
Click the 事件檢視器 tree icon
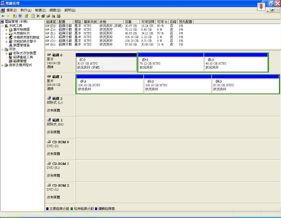point(11,29)
